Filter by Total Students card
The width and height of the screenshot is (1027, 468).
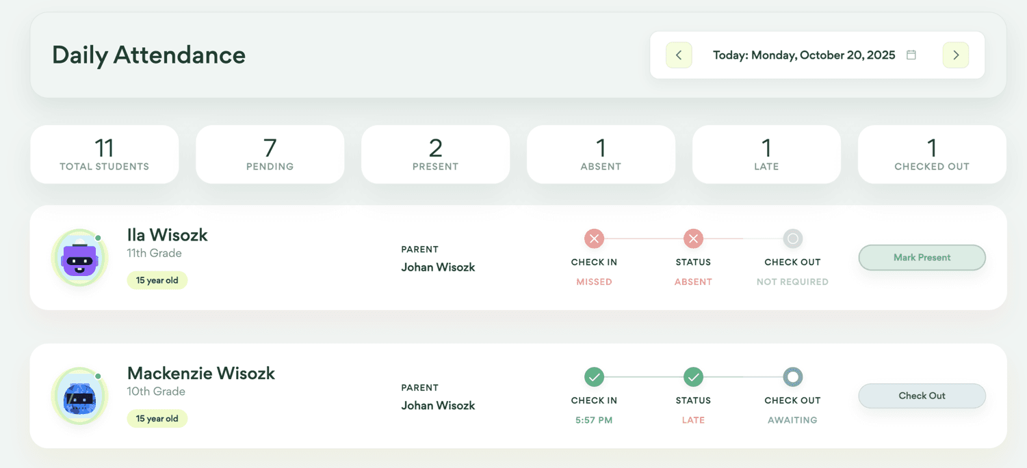(x=104, y=154)
